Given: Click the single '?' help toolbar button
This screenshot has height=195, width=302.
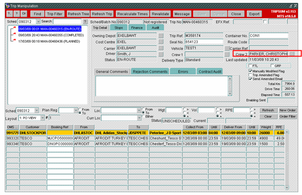Looking at the screenshot, I should (x=17, y=14).
